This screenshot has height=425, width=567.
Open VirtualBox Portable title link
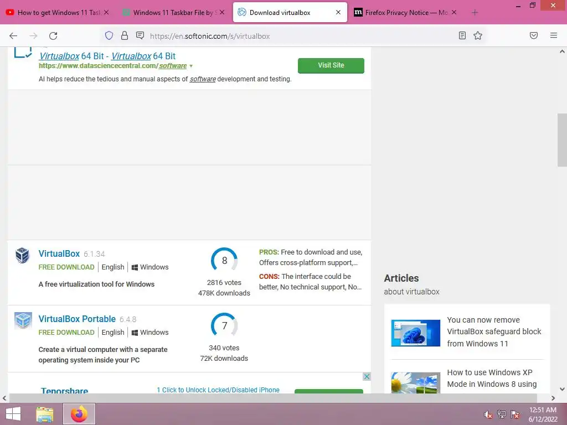pos(77,319)
